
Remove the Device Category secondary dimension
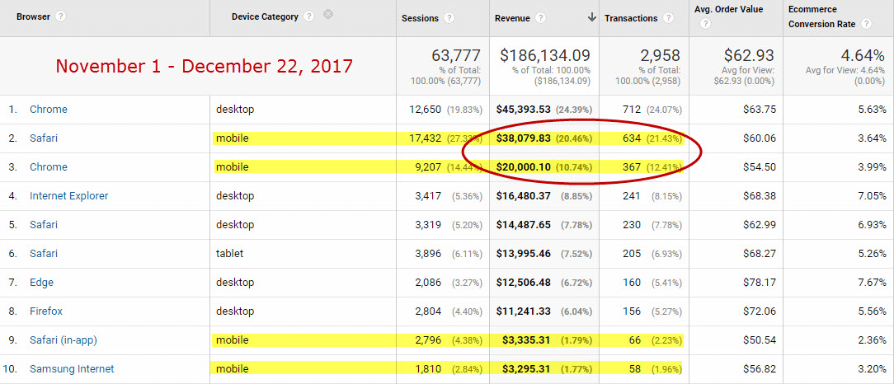tap(328, 15)
